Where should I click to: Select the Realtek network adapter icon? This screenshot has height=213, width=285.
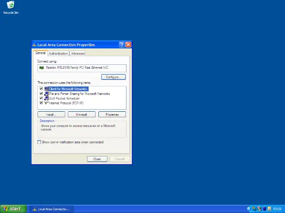[x=41, y=68]
